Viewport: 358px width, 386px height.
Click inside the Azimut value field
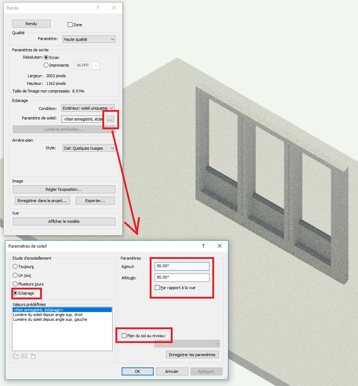click(x=181, y=266)
